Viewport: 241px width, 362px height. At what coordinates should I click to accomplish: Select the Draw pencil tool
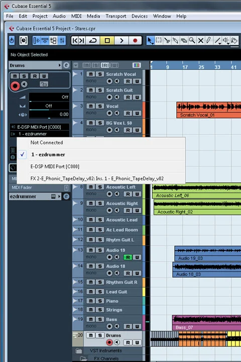(209, 41)
